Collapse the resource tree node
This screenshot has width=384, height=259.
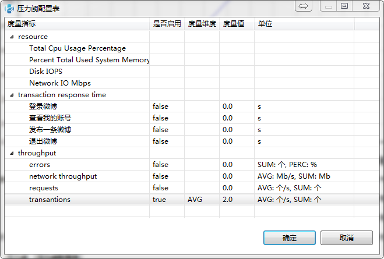coord(12,37)
